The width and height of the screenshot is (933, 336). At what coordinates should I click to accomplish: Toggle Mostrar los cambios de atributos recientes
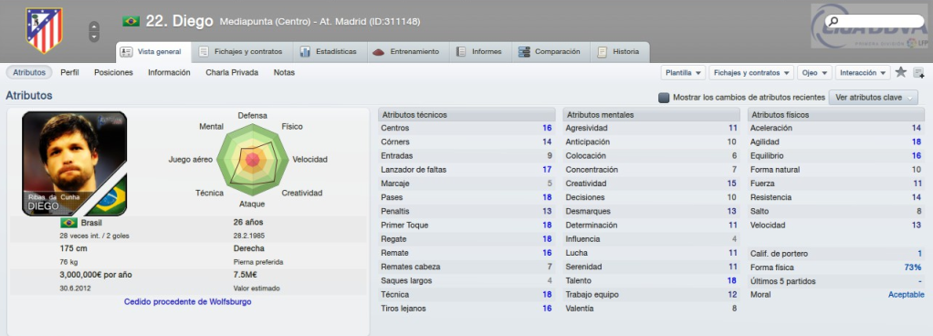[664, 98]
